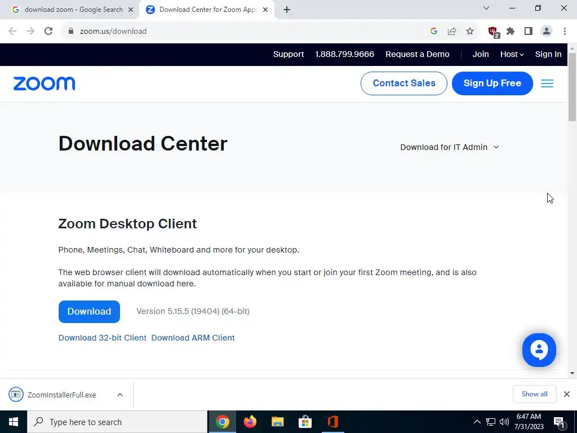Click the Contact Sales button
The image size is (577, 433).
coord(403,83)
